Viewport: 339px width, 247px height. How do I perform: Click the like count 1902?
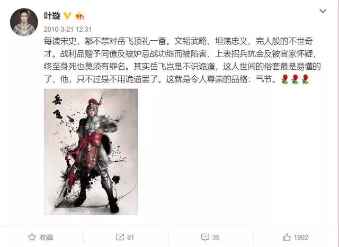click(x=301, y=237)
